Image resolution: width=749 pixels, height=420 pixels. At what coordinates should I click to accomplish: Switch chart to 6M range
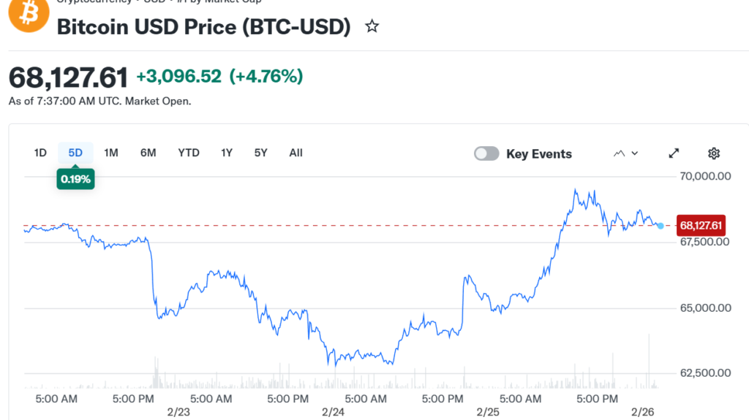point(148,153)
